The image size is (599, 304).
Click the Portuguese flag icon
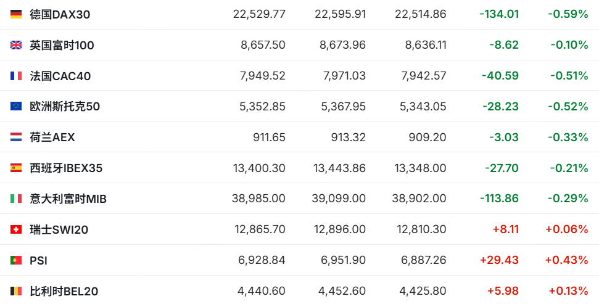click(x=16, y=260)
